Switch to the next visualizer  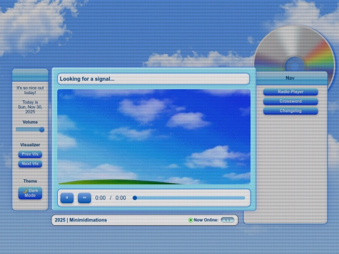[x=30, y=164]
